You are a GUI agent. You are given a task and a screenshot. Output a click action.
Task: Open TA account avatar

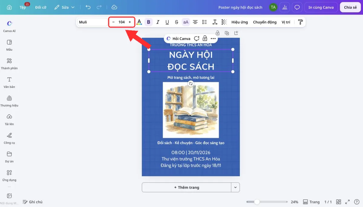[x=273, y=7]
